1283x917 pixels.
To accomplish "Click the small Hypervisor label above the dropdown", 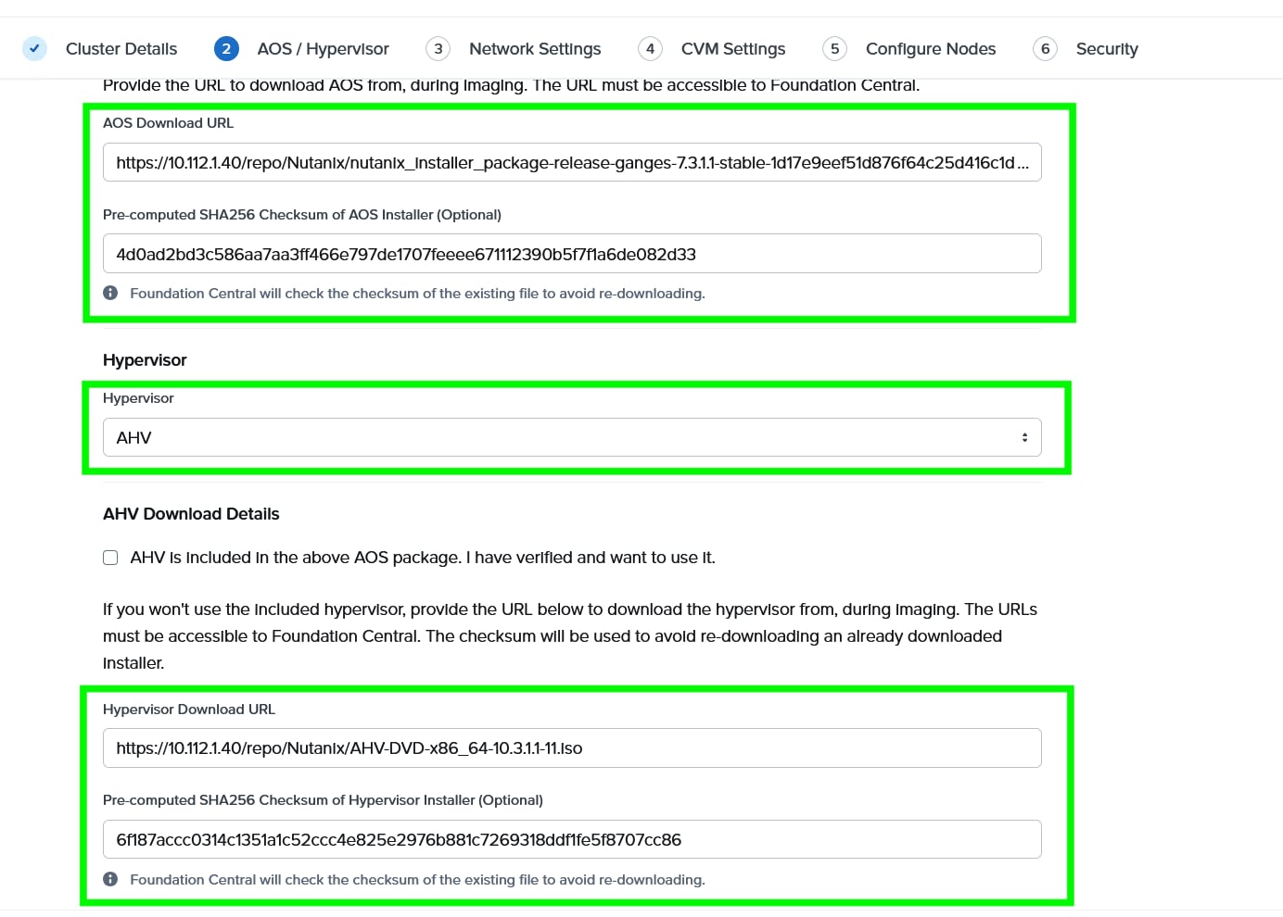I will click(138, 398).
